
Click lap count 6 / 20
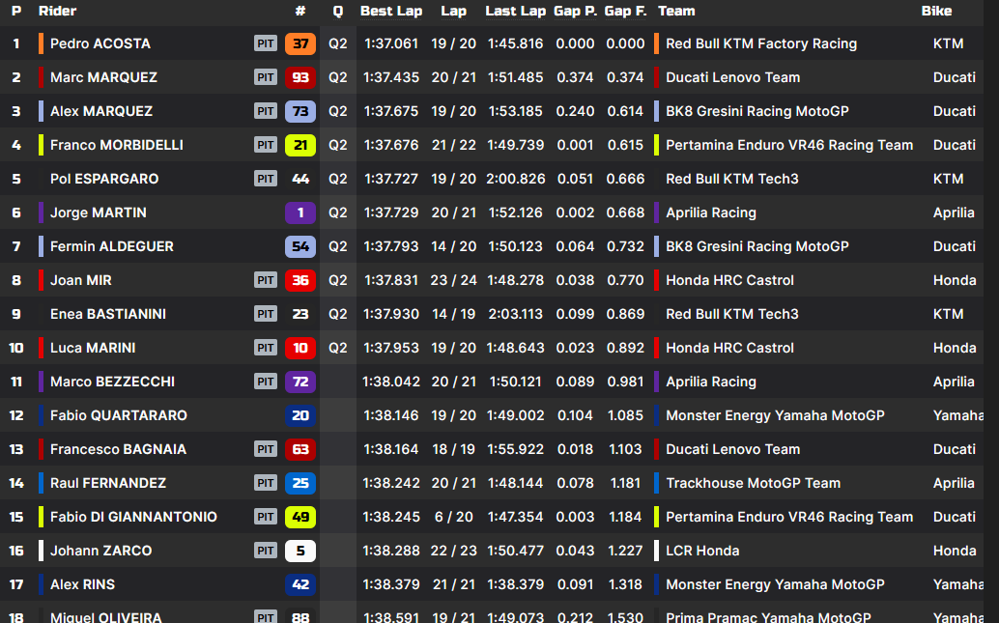click(x=454, y=516)
